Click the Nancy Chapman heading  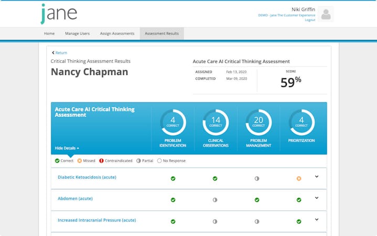pyautogui.click(x=90, y=72)
